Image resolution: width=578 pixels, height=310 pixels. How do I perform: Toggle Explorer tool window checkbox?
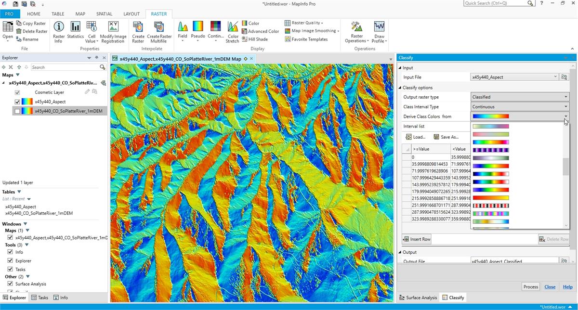10,261
